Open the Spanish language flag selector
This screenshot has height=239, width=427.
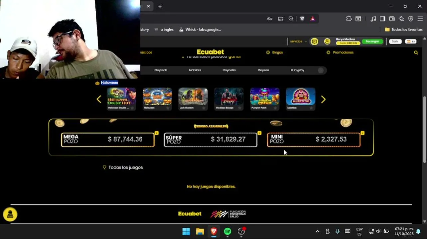[411, 41]
